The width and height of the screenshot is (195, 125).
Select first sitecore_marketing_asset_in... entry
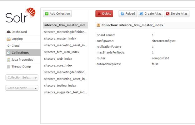click(66, 45)
